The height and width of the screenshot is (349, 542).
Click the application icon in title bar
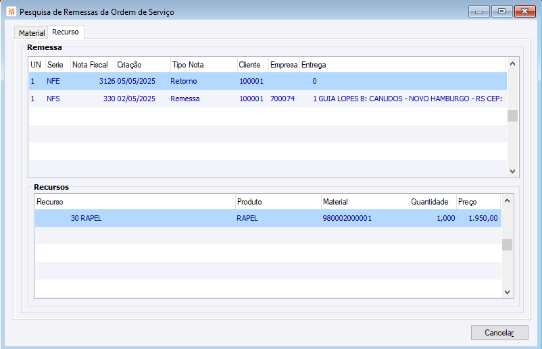10,11
